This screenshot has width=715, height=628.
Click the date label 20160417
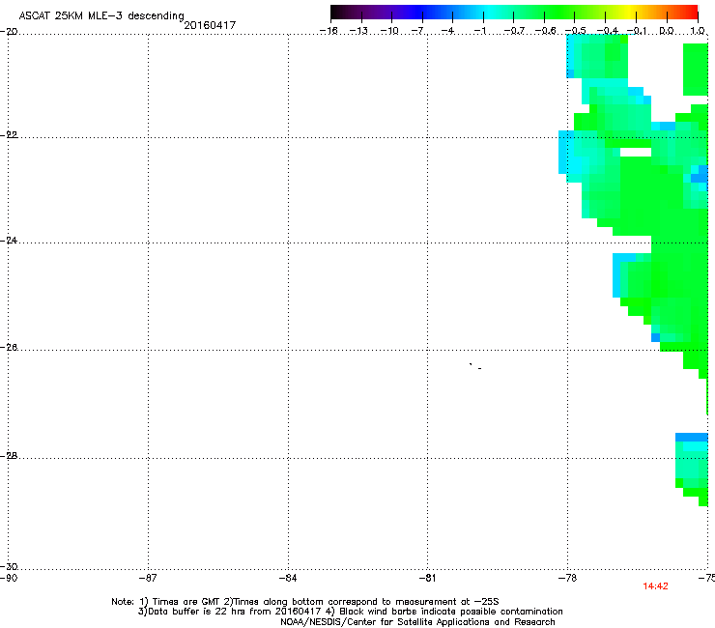tap(210, 25)
